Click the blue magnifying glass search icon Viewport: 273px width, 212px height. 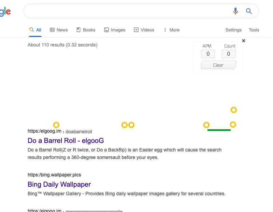(x=249, y=11)
